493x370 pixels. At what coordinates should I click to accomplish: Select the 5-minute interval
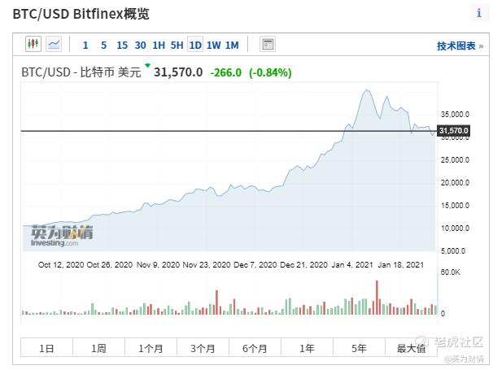click(103, 46)
